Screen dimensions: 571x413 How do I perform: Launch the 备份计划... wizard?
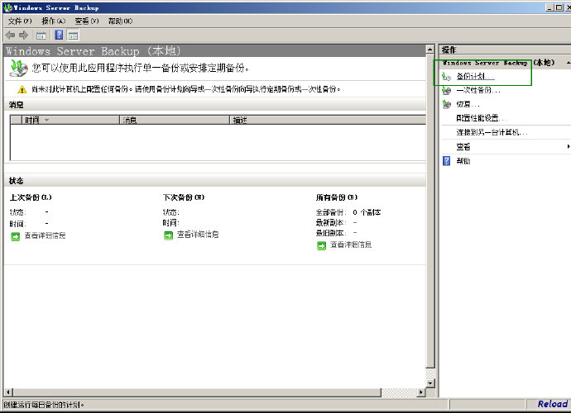pos(475,76)
